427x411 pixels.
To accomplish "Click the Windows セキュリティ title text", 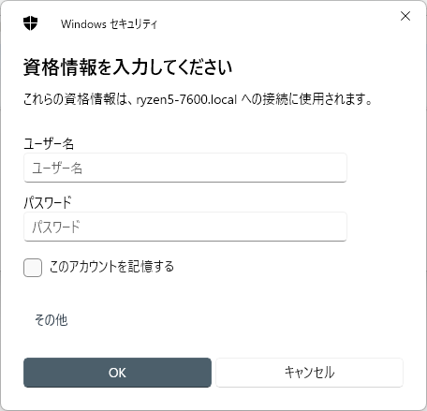I will coord(109,24).
